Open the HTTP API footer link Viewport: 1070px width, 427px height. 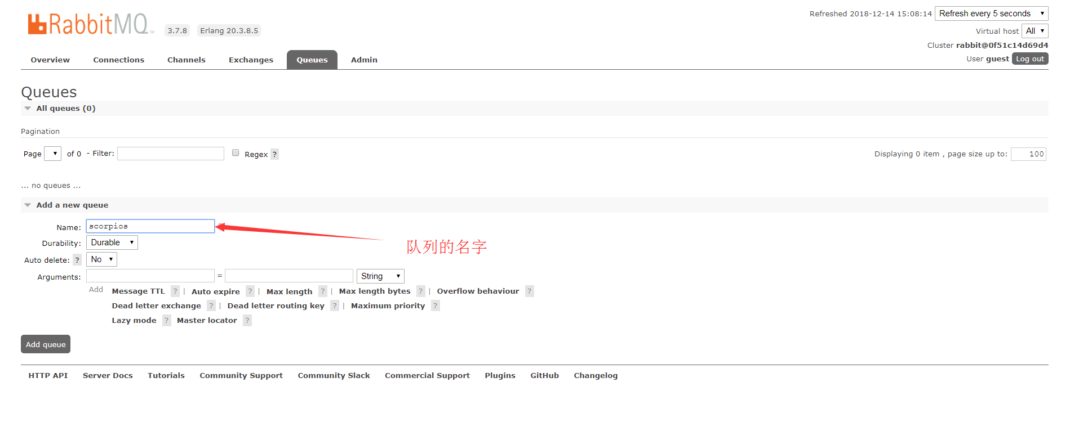(x=48, y=375)
